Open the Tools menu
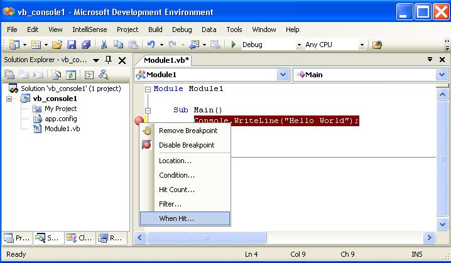Screen dimensions: 451x263 (x=234, y=30)
